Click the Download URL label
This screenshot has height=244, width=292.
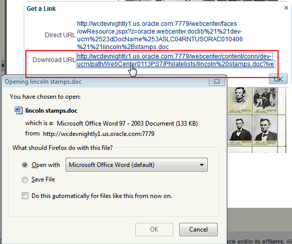coord(54,60)
